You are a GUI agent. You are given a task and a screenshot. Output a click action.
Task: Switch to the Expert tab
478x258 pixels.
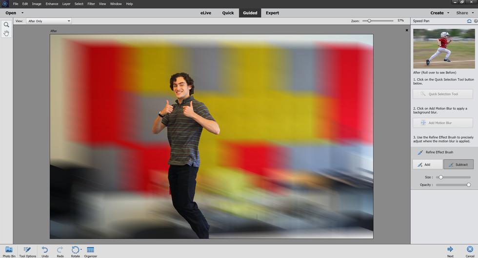272,13
